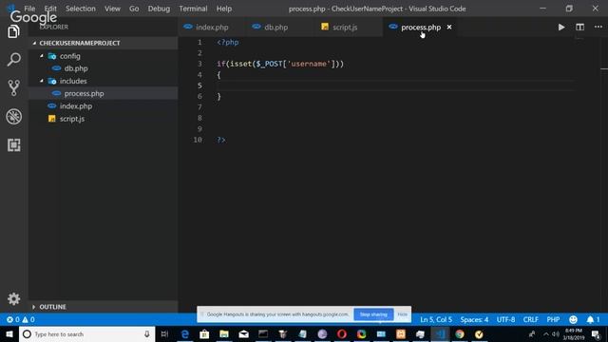The image size is (608, 342).
Task: Open the Manage gear menu
Action: pos(13,299)
